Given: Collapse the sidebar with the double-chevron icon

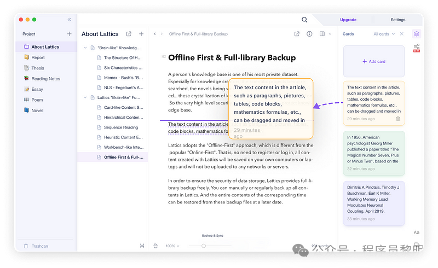Looking at the screenshot, I should 70,20.
